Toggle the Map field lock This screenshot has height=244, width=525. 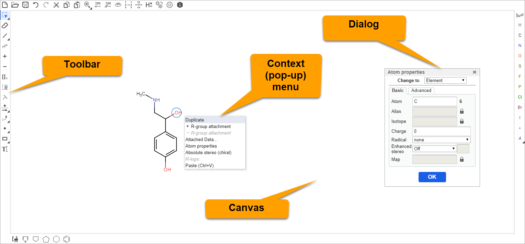(462, 159)
